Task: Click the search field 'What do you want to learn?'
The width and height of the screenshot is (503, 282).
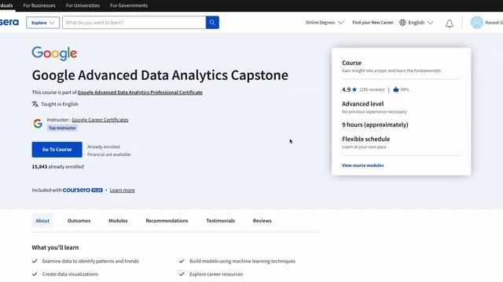Action: pos(134,23)
